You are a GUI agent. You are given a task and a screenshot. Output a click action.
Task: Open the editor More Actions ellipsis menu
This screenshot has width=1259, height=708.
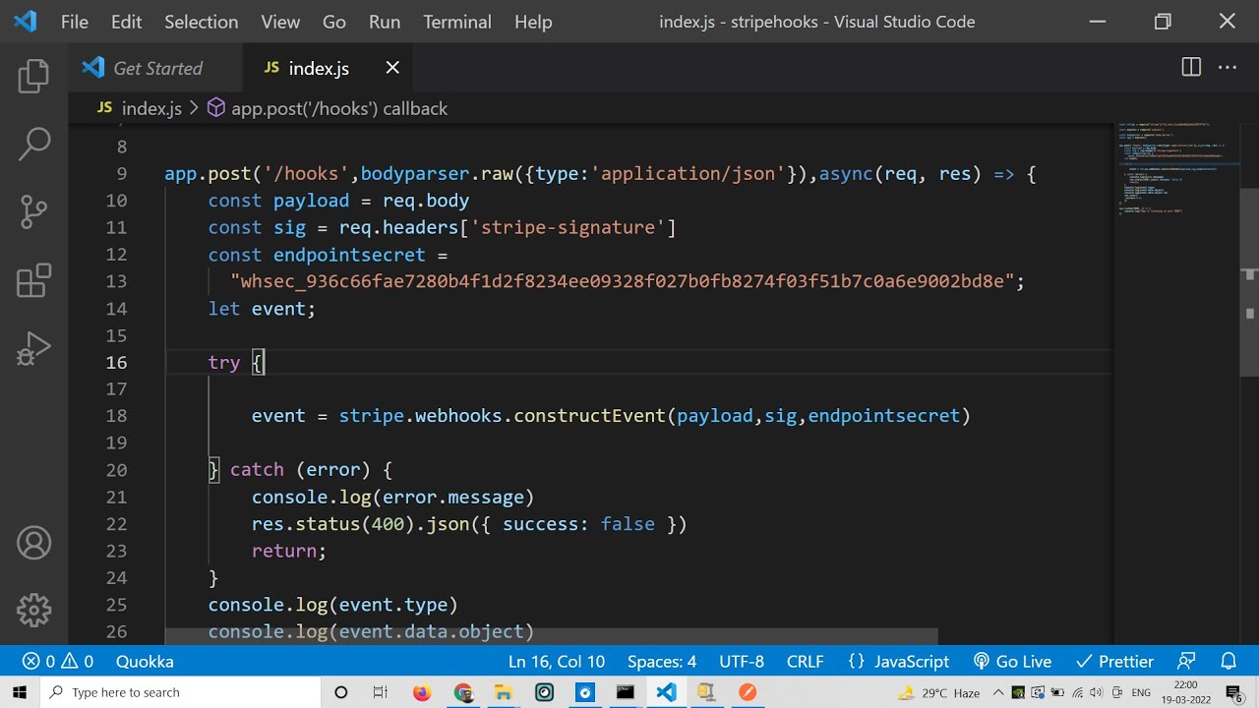(1228, 68)
